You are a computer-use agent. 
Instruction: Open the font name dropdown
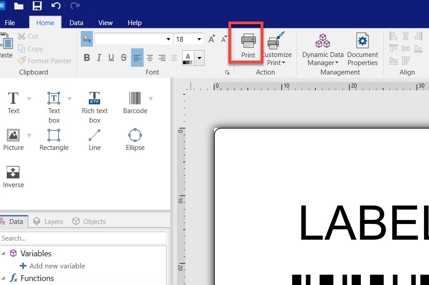pos(169,39)
